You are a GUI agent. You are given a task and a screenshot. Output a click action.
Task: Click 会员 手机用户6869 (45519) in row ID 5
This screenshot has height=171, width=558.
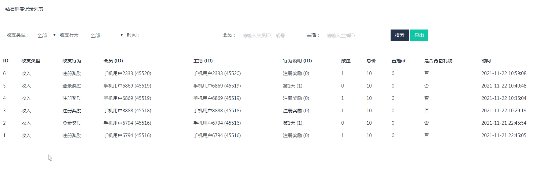click(x=127, y=85)
